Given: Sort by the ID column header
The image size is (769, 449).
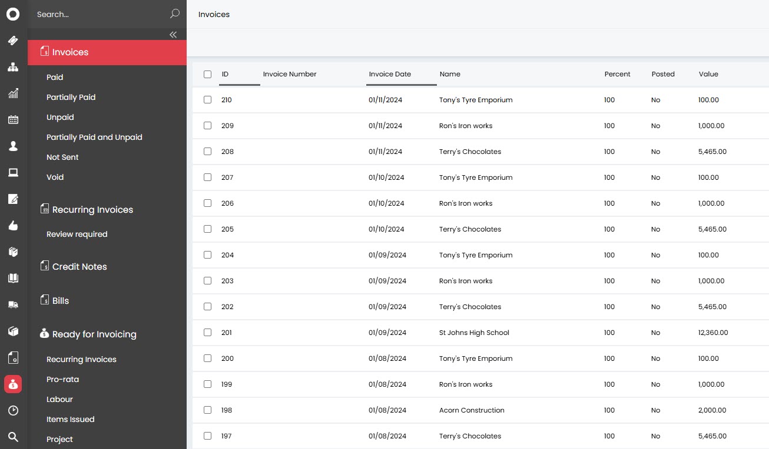Looking at the screenshot, I should (x=226, y=74).
